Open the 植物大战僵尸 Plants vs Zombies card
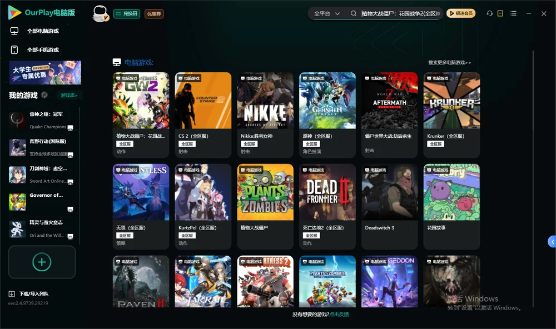 pos(265,207)
